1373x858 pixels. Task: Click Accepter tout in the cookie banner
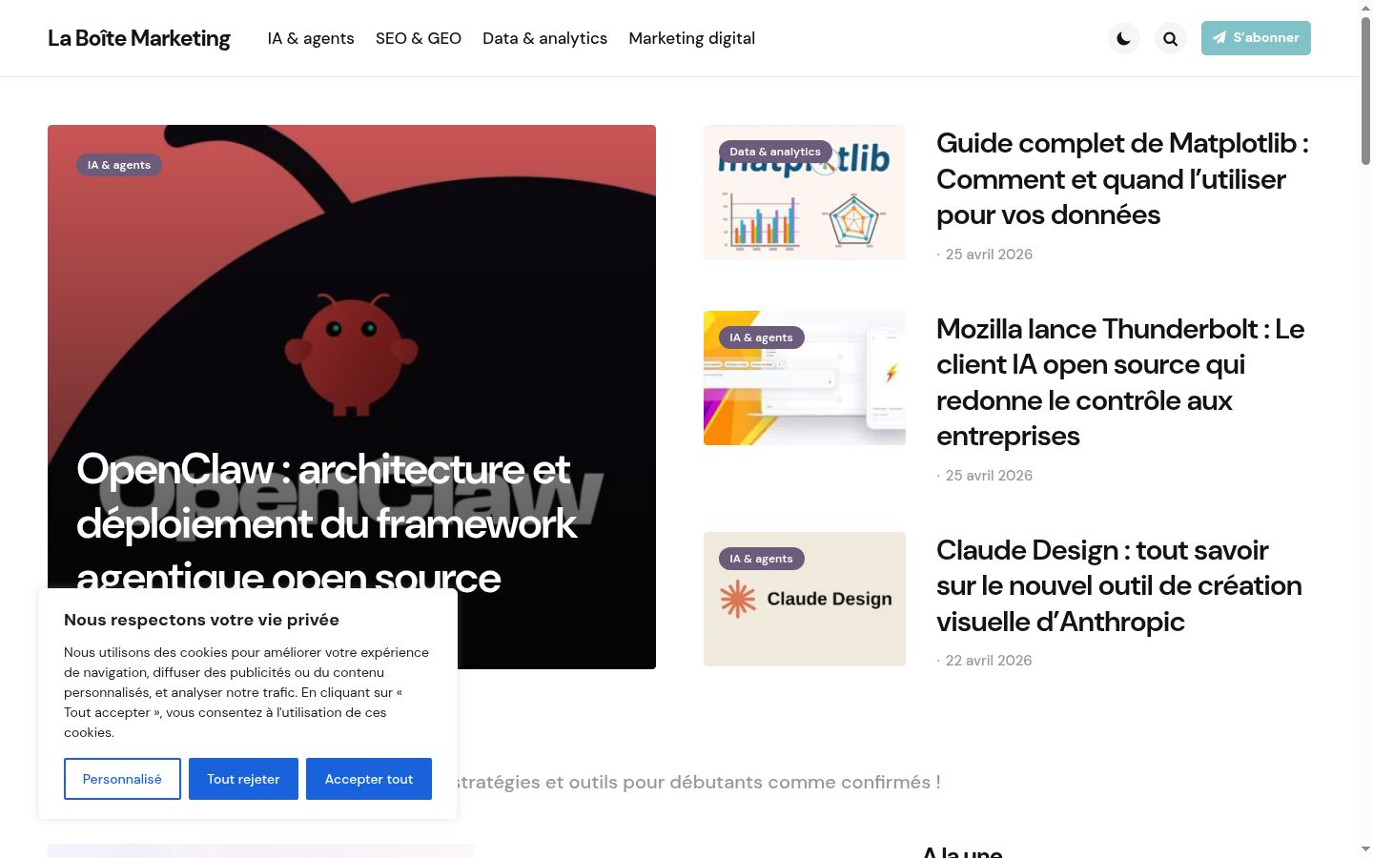(x=369, y=779)
